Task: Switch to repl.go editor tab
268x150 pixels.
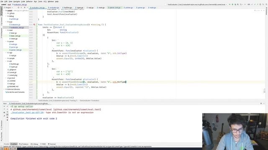Action: (90, 7)
